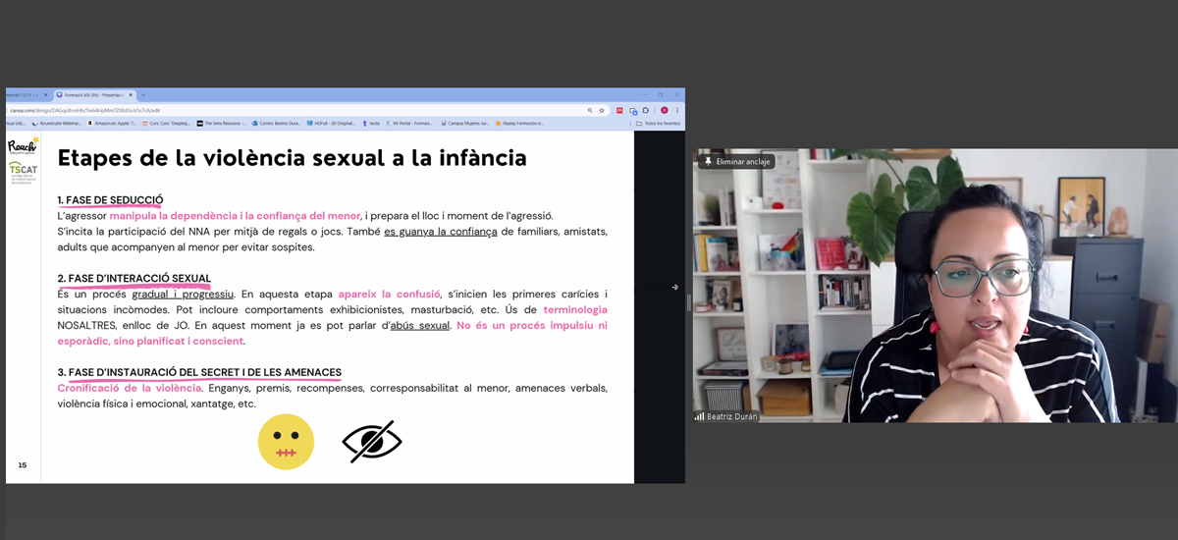Click the Roach logo in slide sidebar
Viewport: 1178px width, 540px height.
pyautogui.click(x=22, y=147)
